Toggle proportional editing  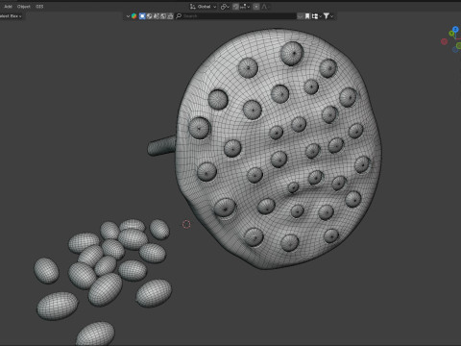[256, 7]
